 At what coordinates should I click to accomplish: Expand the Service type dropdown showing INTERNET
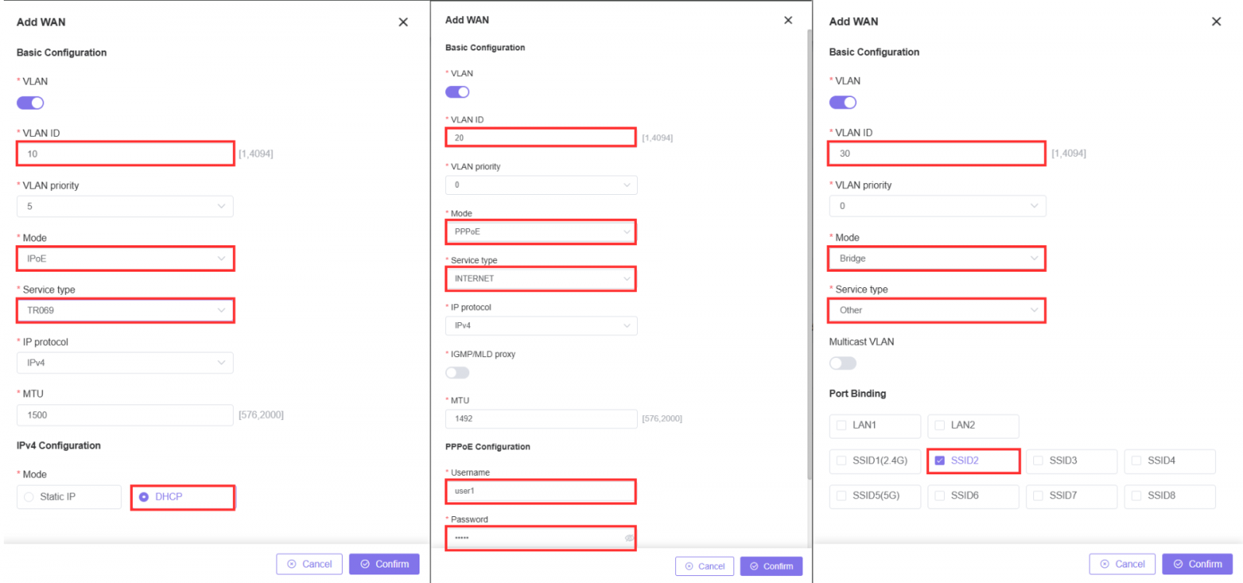[x=541, y=279]
